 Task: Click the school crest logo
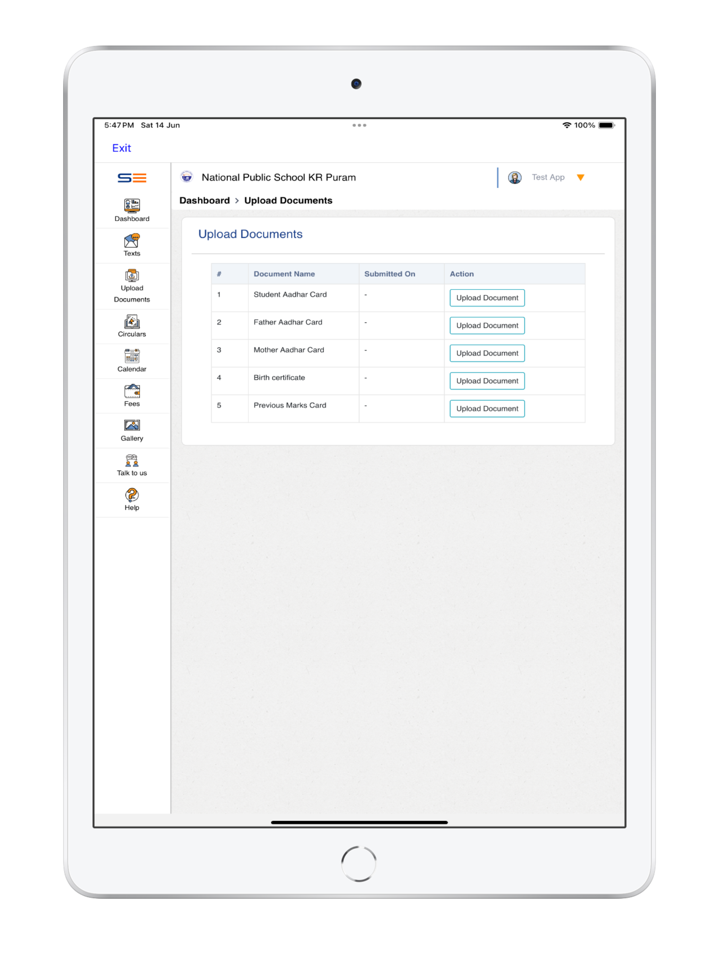tap(187, 177)
